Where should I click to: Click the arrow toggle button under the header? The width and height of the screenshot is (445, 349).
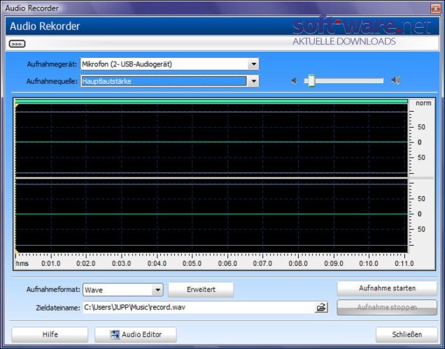17,44
